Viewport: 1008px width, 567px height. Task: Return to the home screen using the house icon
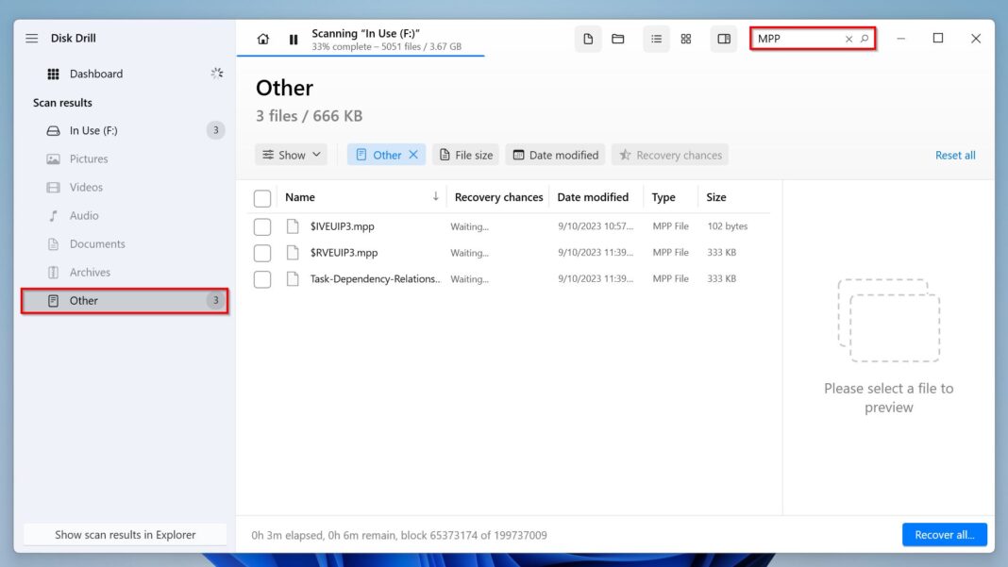pyautogui.click(x=262, y=39)
